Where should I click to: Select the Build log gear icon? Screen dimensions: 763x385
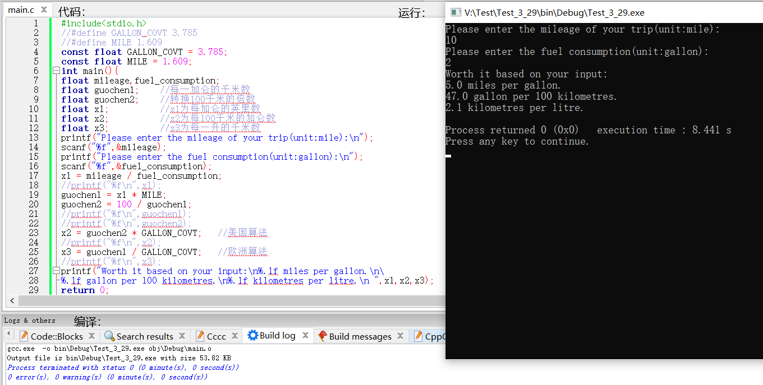tap(252, 336)
